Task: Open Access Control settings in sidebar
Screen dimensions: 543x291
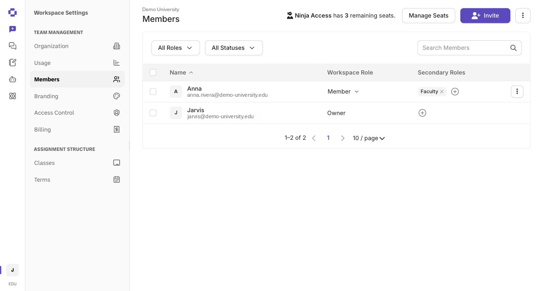Action: (x=77, y=113)
